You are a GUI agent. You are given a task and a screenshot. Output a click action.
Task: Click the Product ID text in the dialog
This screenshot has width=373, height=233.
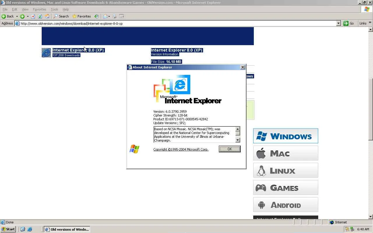(180, 119)
